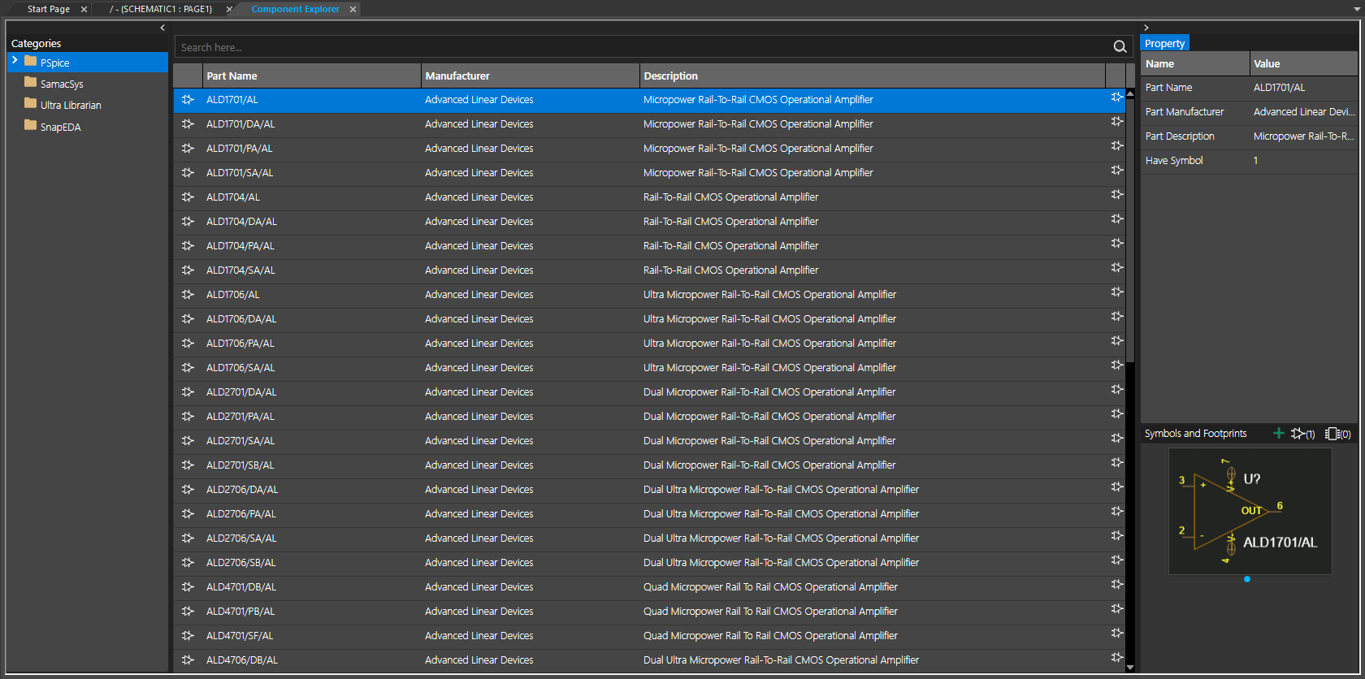Click the SnapEDA folder icon
This screenshot has height=679, width=1365.
point(31,126)
